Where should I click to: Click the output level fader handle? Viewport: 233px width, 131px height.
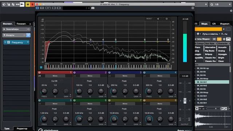coord(185,101)
